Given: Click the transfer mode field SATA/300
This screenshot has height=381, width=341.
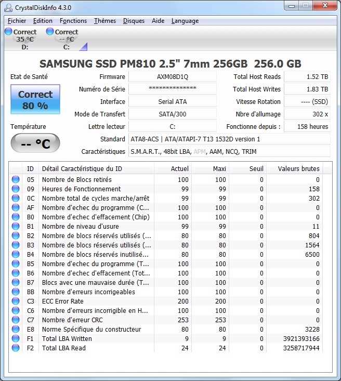Looking at the screenshot, I should [x=173, y=114].
